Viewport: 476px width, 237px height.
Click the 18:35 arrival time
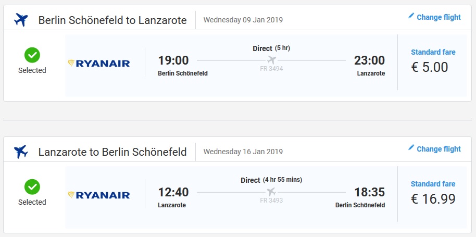click(370, 192)
